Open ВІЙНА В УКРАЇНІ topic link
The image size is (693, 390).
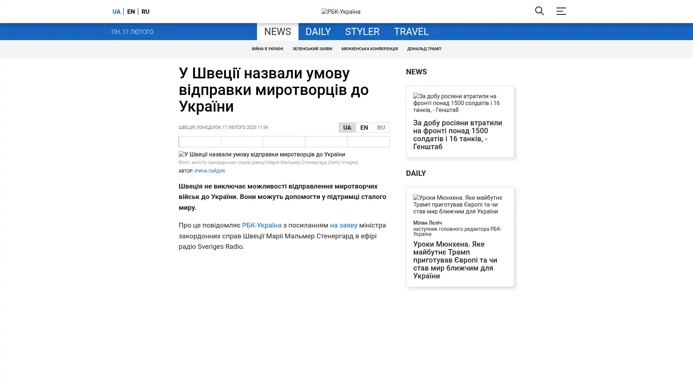click(267, 49)
